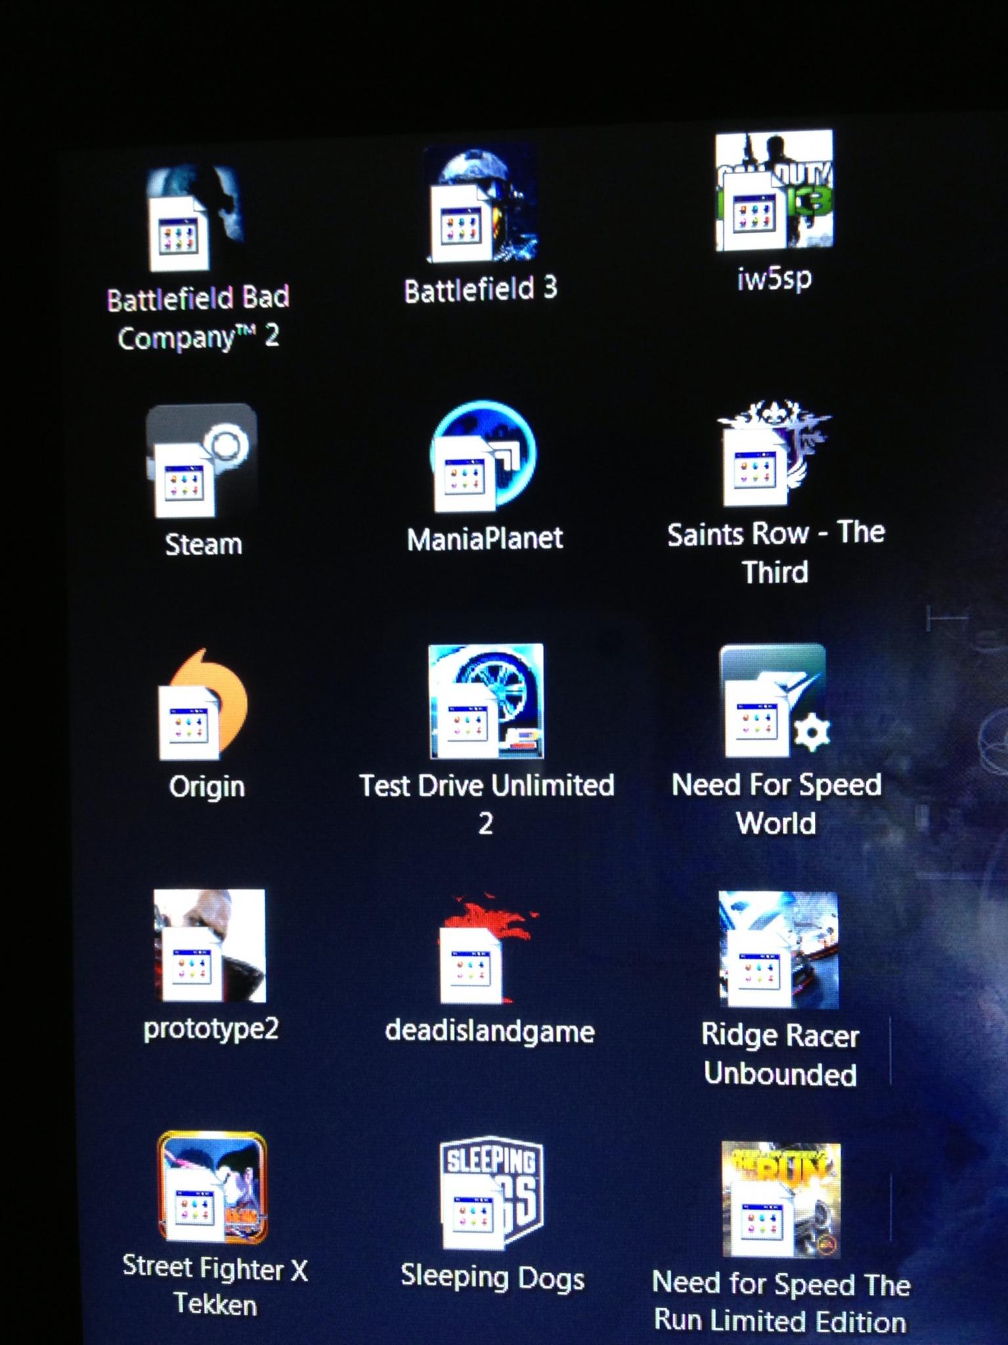
Task: Click the prototype2 shortcut icon
Action: [x=209, y=946]
